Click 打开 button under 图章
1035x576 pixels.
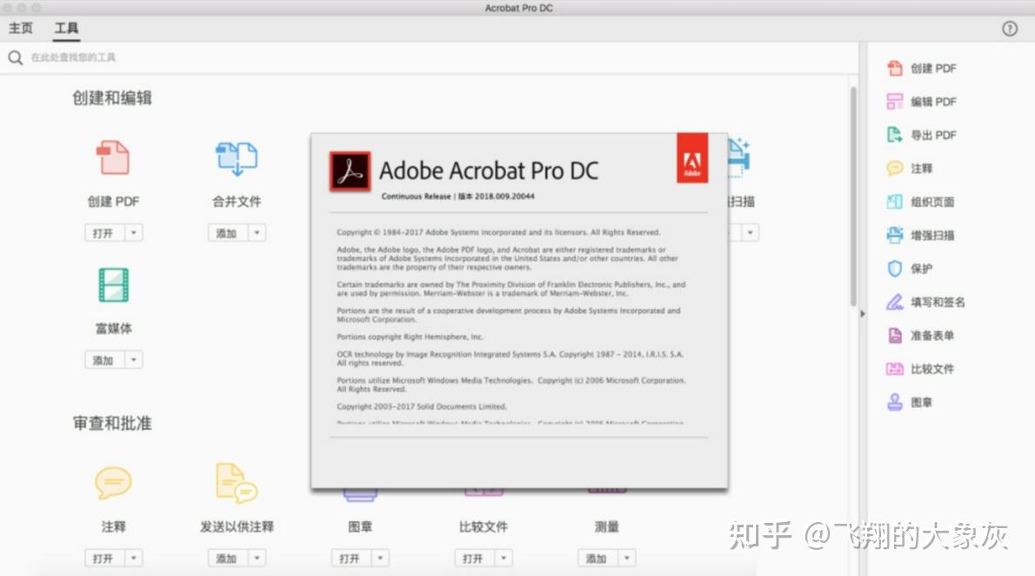tap(351, 559)
